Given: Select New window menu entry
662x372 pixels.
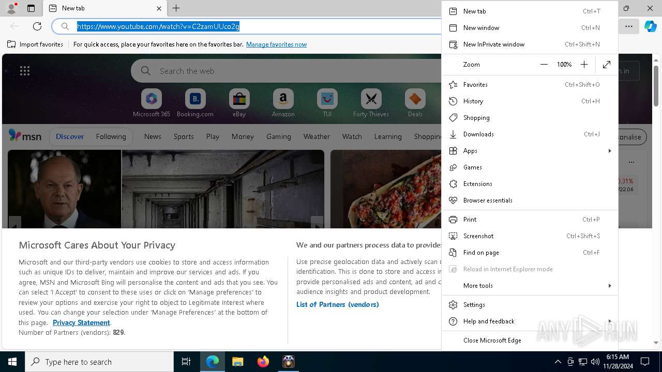Looking at the screenshot, I should (530, 28).
